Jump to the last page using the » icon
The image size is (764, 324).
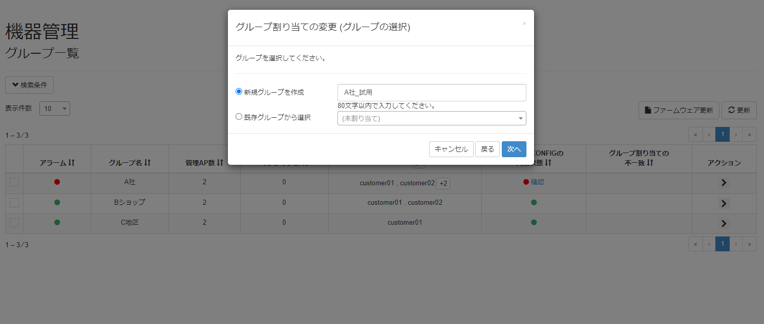[x=749, y=134]
